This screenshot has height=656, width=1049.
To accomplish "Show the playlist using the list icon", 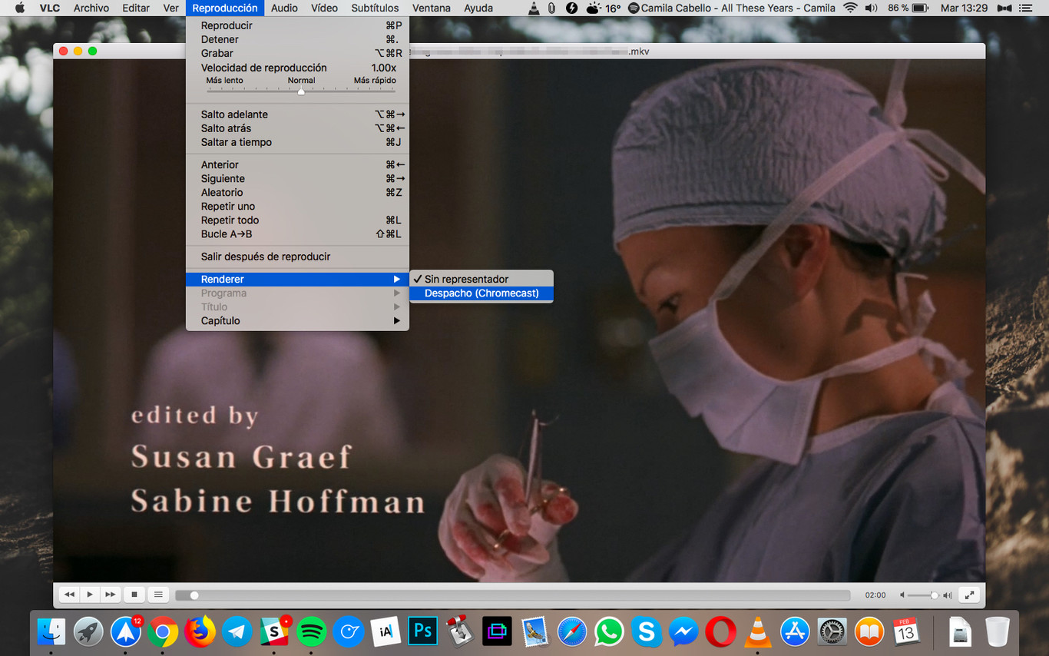I will [158, 595].
